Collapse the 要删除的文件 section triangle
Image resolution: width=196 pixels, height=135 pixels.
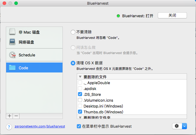pyautogui.click(x=80, y=77)
